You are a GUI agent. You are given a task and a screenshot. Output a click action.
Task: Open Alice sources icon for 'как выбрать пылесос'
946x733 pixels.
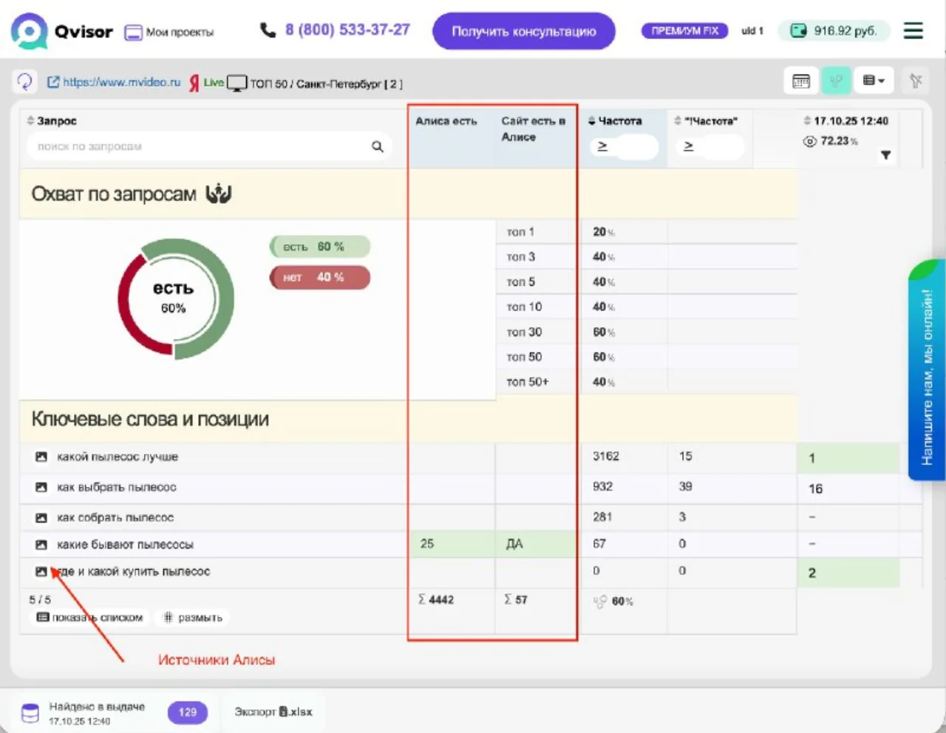tap(41, 488)
